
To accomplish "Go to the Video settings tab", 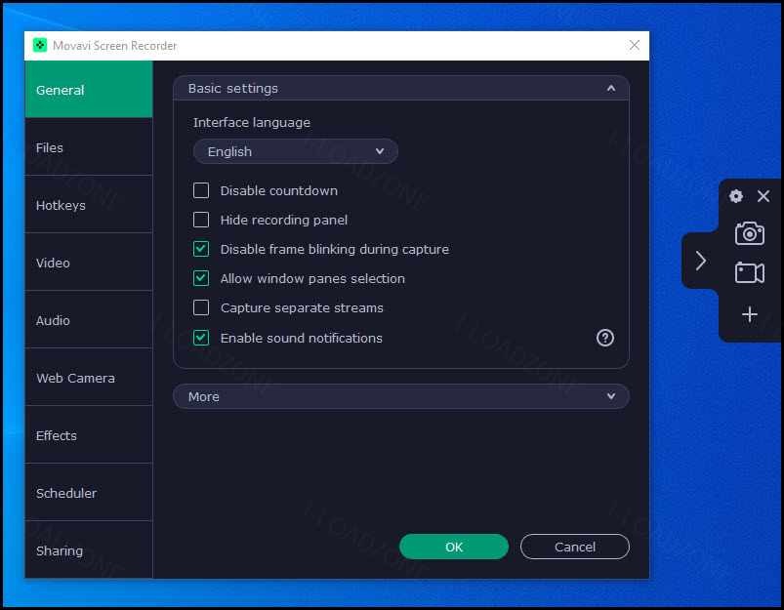I will point(89,262).
